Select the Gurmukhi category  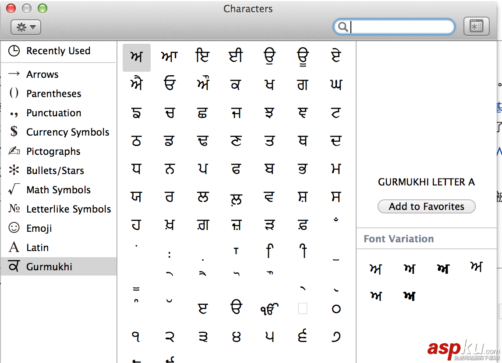click(49, 267)
